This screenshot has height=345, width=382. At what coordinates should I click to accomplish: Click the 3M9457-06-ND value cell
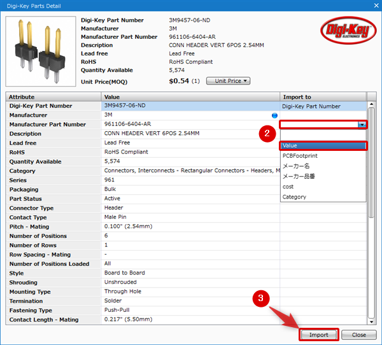(190, 106)
